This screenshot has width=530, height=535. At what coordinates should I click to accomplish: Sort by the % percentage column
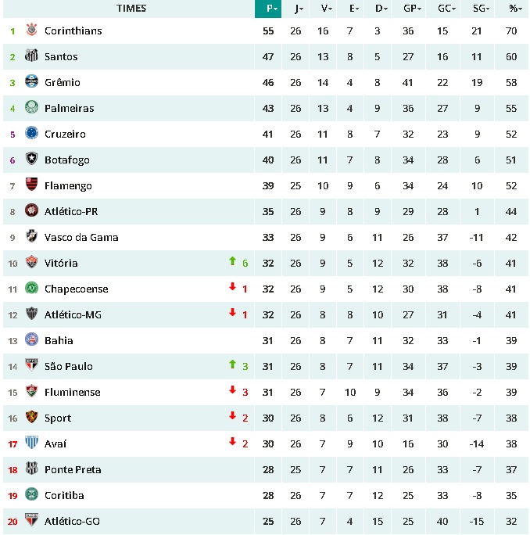pyautogui.click(x=514, y=9)
